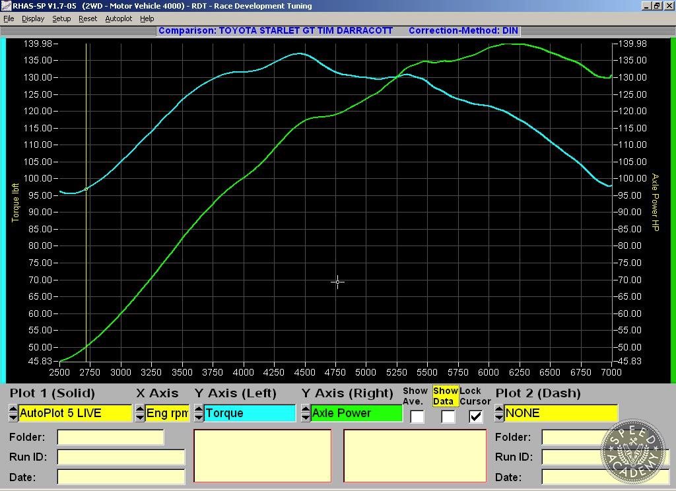
Task: Open the File menu
Action: (x=9, y=18)
